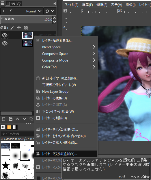Viewport: 151px width, 180px height.
Task: Increase layer opacity with up stepper
Action: point(54,18)
